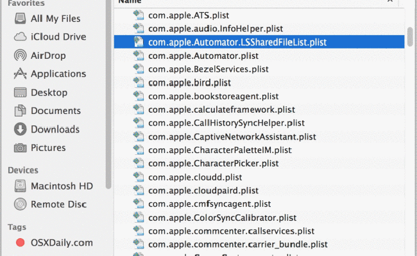Screen dimensions: 417x256
Task: Select com.apple.CharacterPicker.plist name
Action: [213, 163]
